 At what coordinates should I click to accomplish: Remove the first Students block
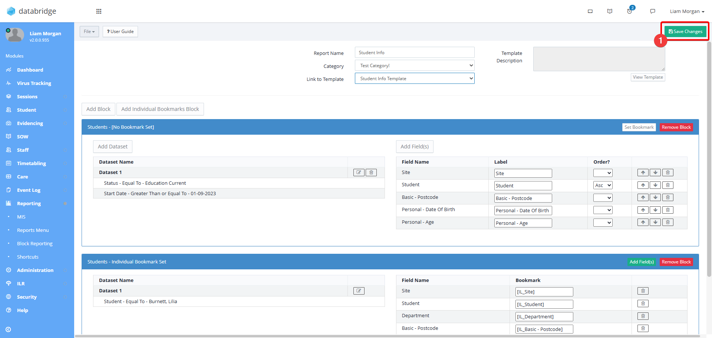pos(676,127)
